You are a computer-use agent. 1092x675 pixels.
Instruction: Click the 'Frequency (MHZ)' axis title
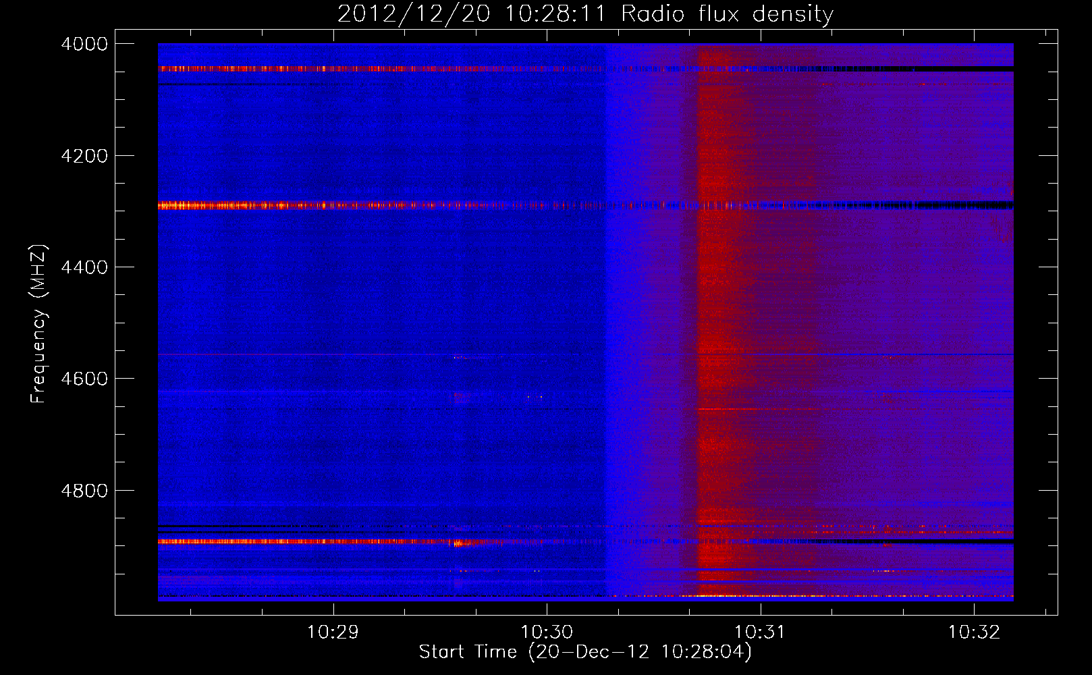tap(39, 323)
